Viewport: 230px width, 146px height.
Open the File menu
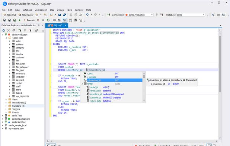pos(4,10)
